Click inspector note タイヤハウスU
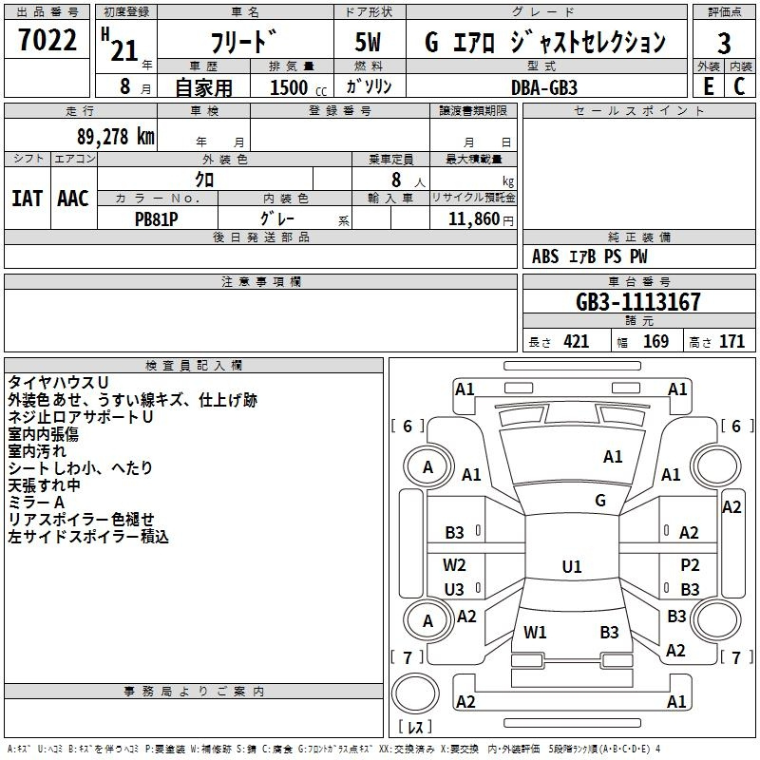Screen dimensions: 760x760 coord(58,383)
